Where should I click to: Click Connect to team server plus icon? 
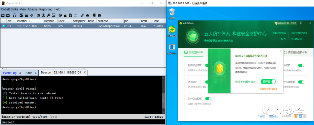(x=3, y=15)
